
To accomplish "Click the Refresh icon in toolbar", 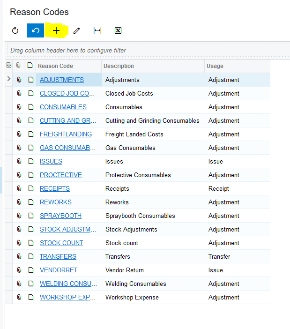I will [x=15, y=31].
